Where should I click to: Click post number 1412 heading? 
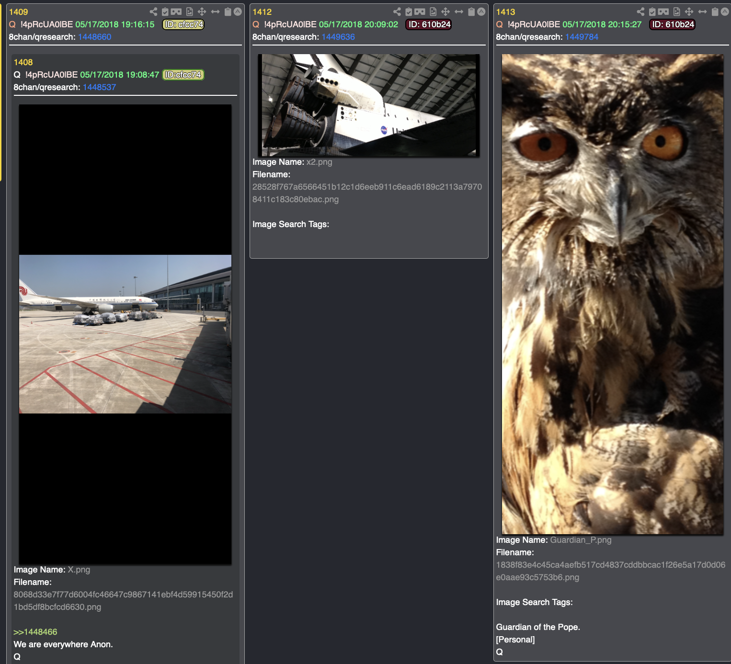click(262, 12)
